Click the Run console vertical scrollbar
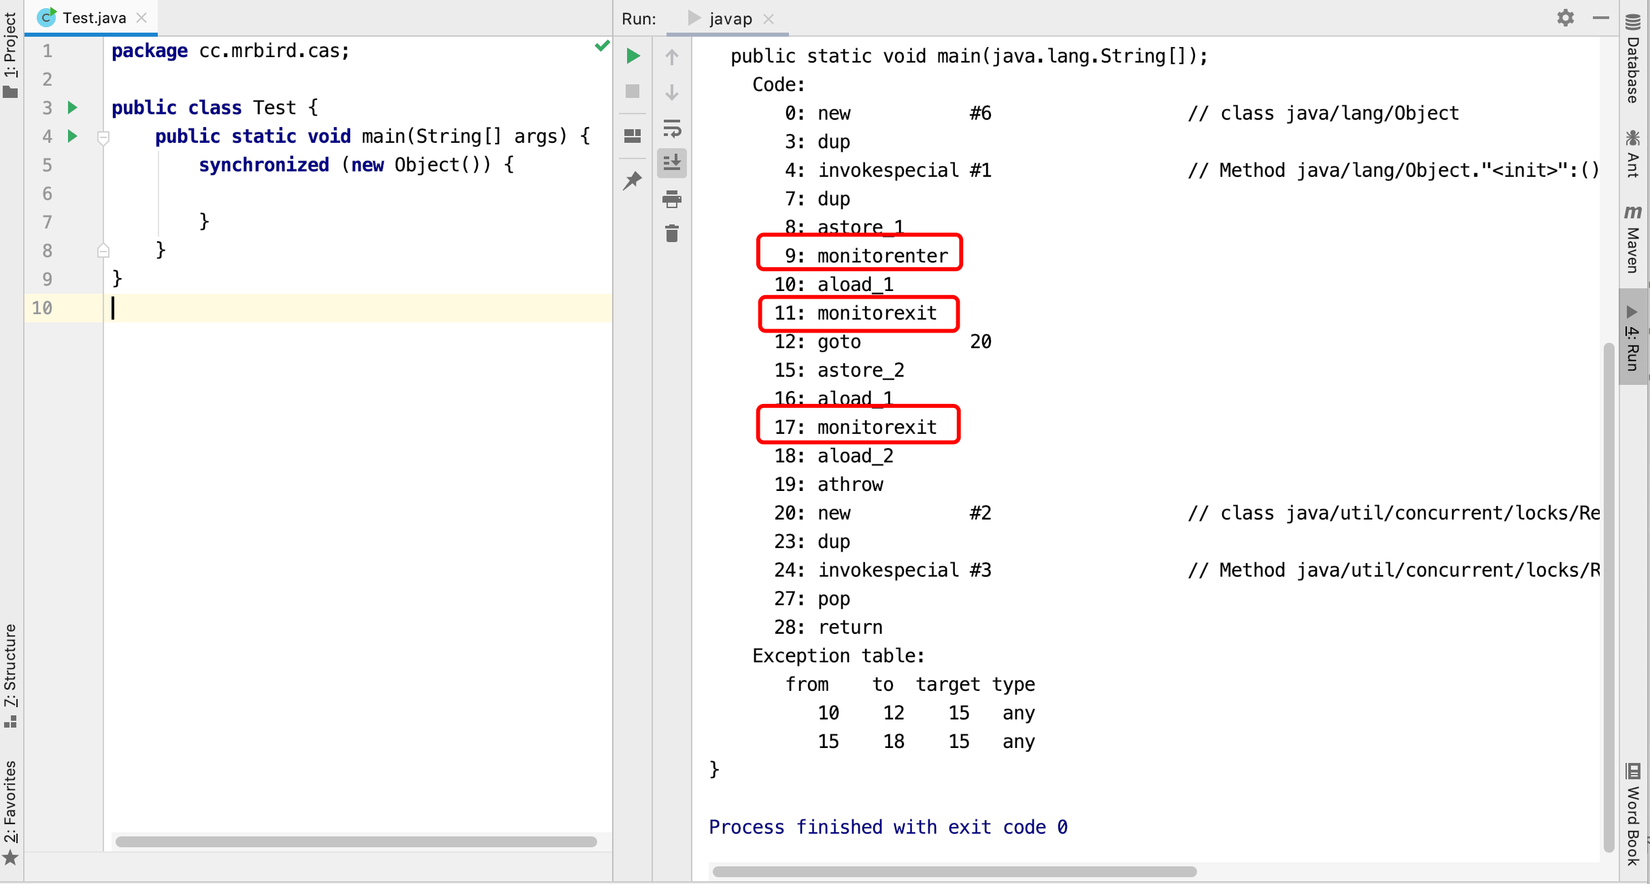Image resolution: width=1650 pixels, height=884 pixels. coord(1609,597)
